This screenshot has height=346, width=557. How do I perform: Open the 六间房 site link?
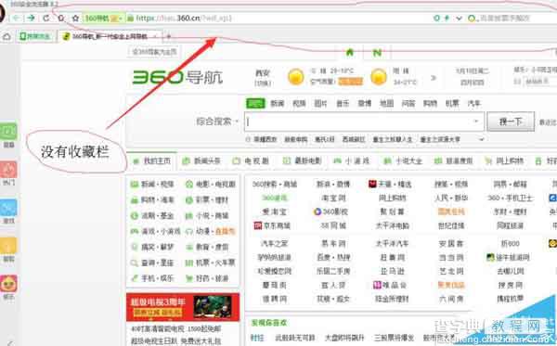pos(451,299)
